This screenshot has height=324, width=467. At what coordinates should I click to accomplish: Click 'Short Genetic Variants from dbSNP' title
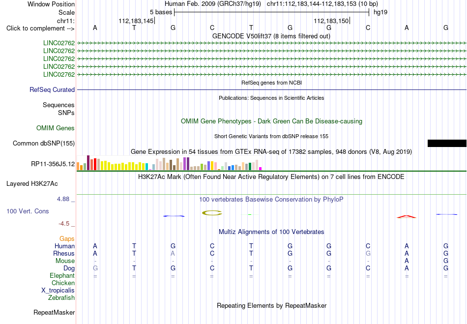pos(271,136)
